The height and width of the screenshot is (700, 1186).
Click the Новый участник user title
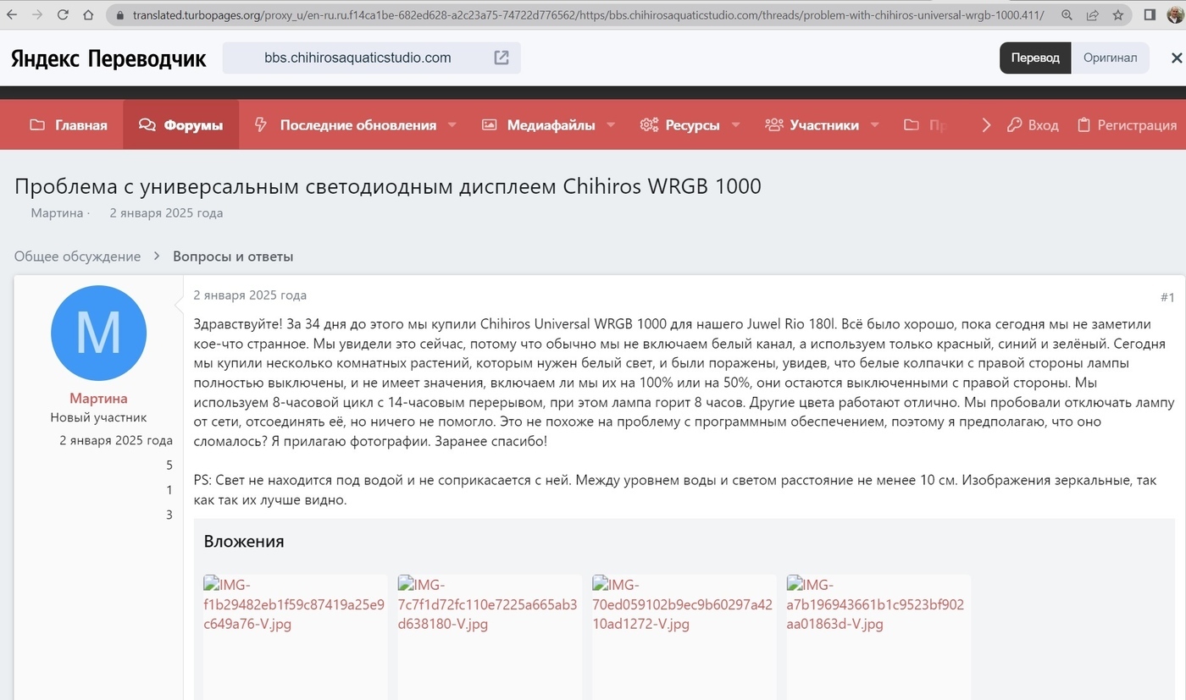98,418
